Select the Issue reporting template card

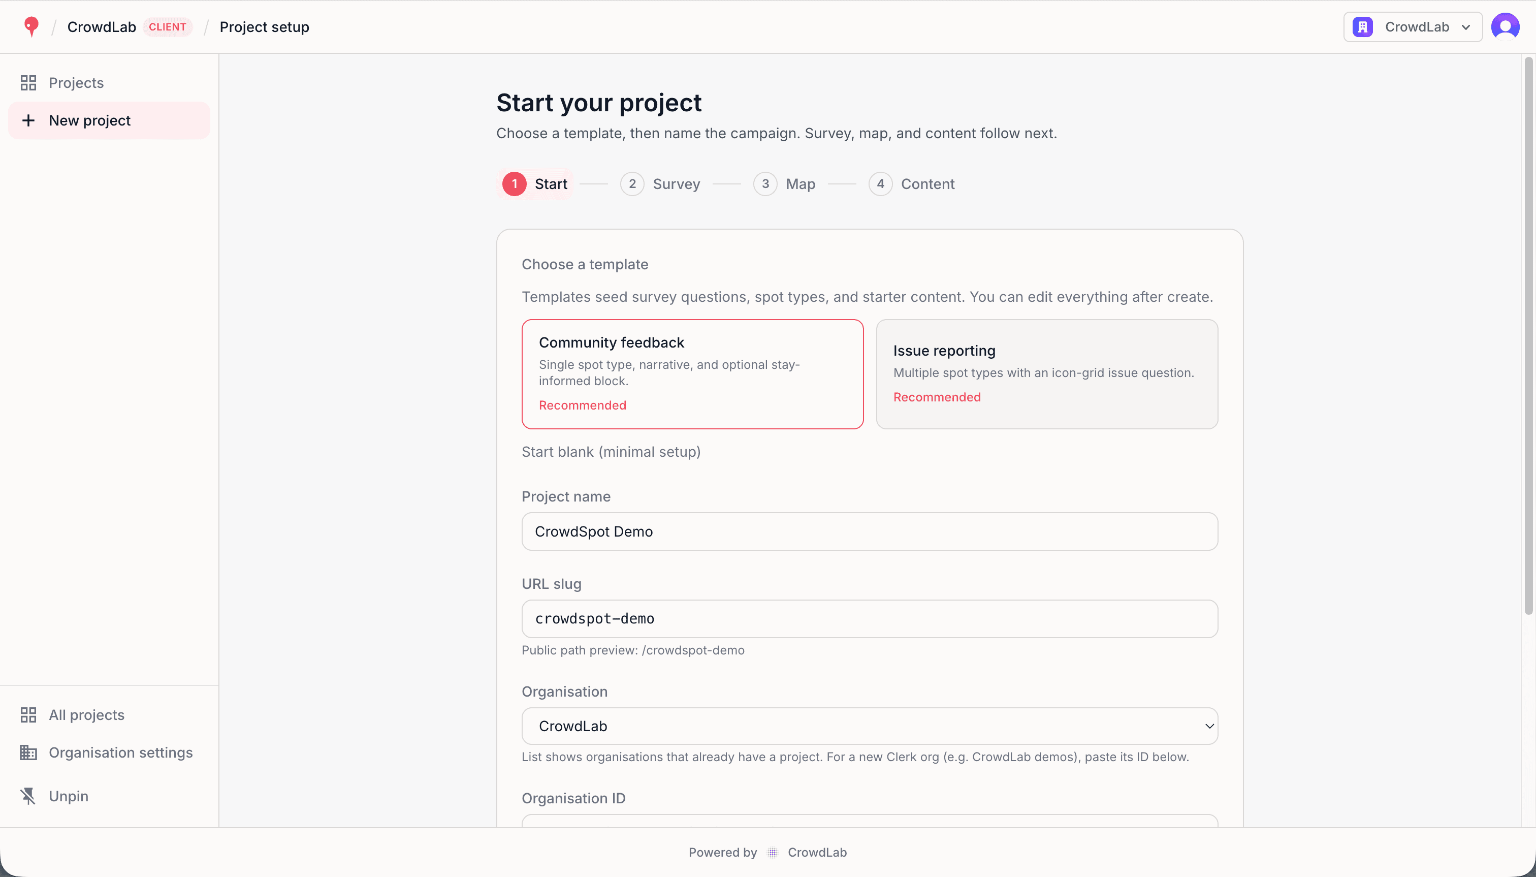[1046, 374]
